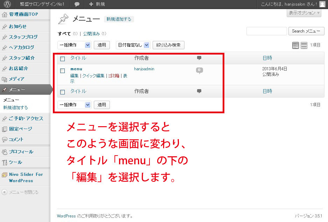
Task: Click the 編集 link under menu
Action: tap(74, 76)
